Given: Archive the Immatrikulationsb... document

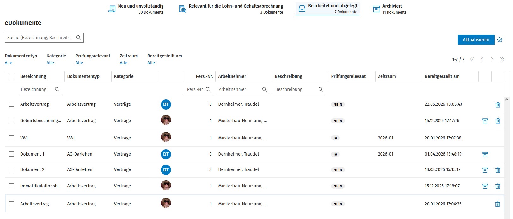Looking at the screenshot, I should [485, 186].
